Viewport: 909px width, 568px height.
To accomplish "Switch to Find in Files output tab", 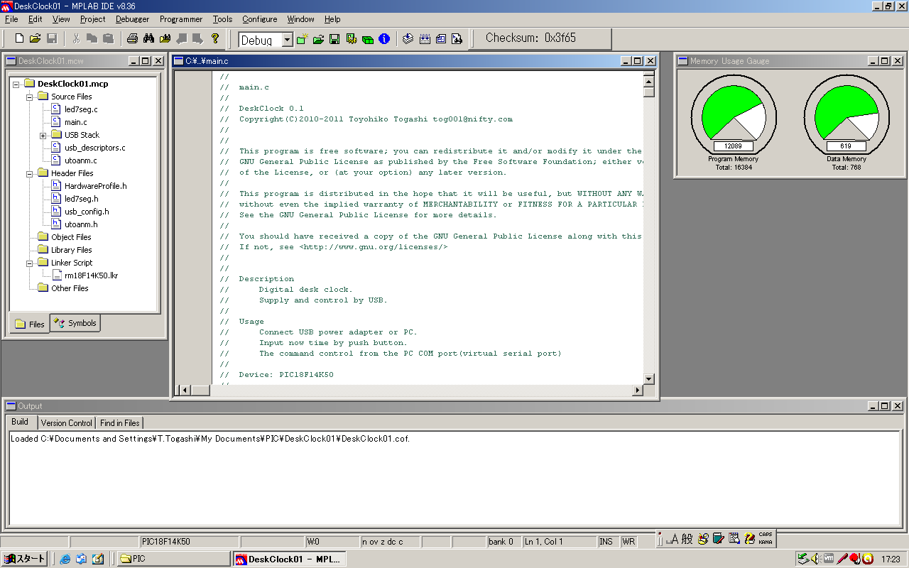I will 120,422.
